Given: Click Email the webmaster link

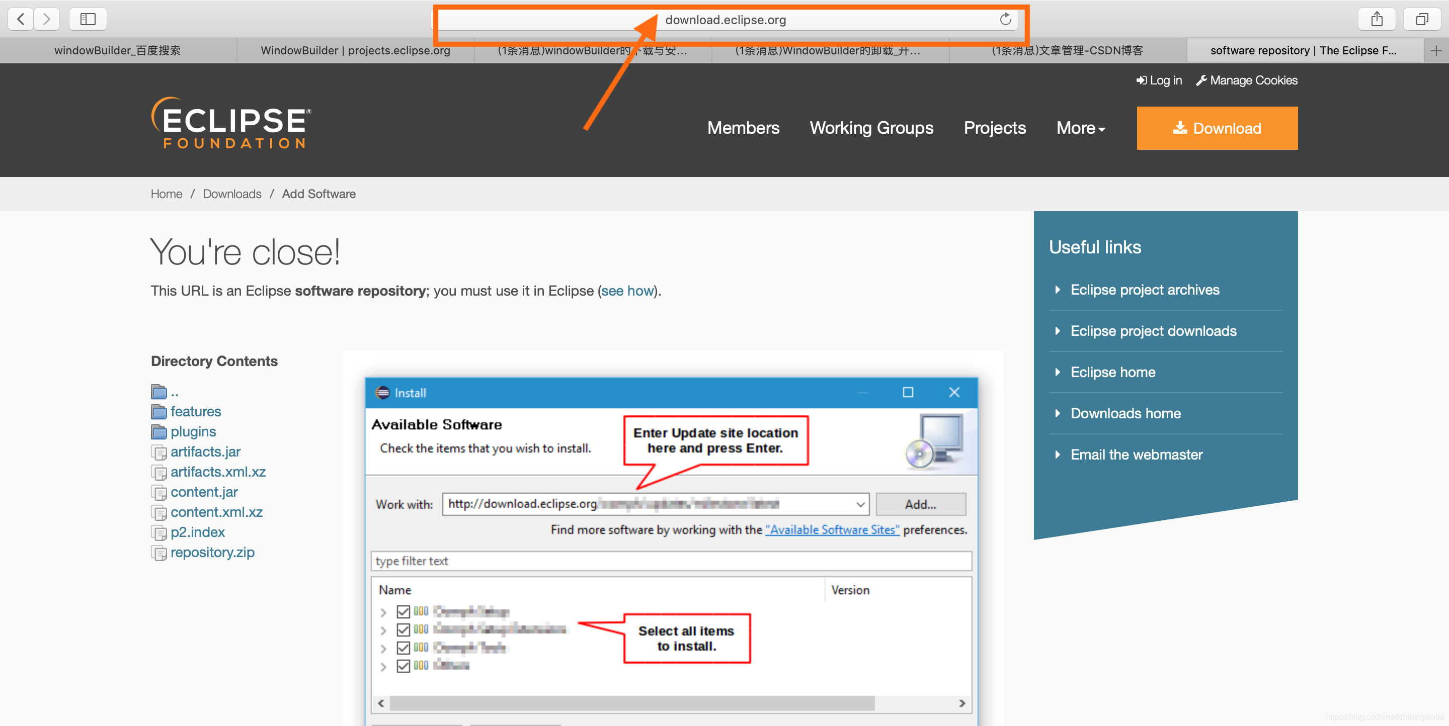Looking at the screenshot, I should click(x=1136, y=455).
